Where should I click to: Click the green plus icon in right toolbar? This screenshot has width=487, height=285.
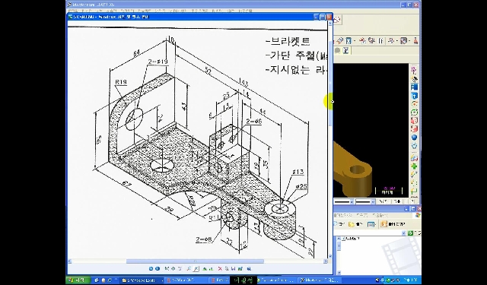[414, 167]
